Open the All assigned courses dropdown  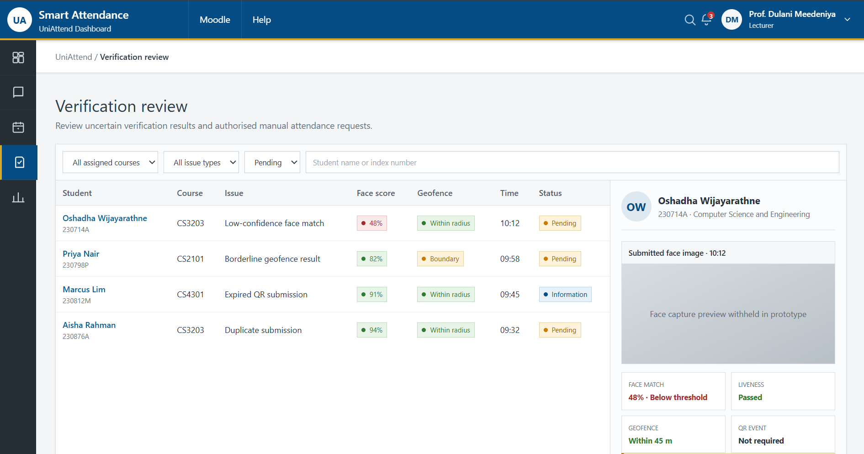(x=110, y=162)
